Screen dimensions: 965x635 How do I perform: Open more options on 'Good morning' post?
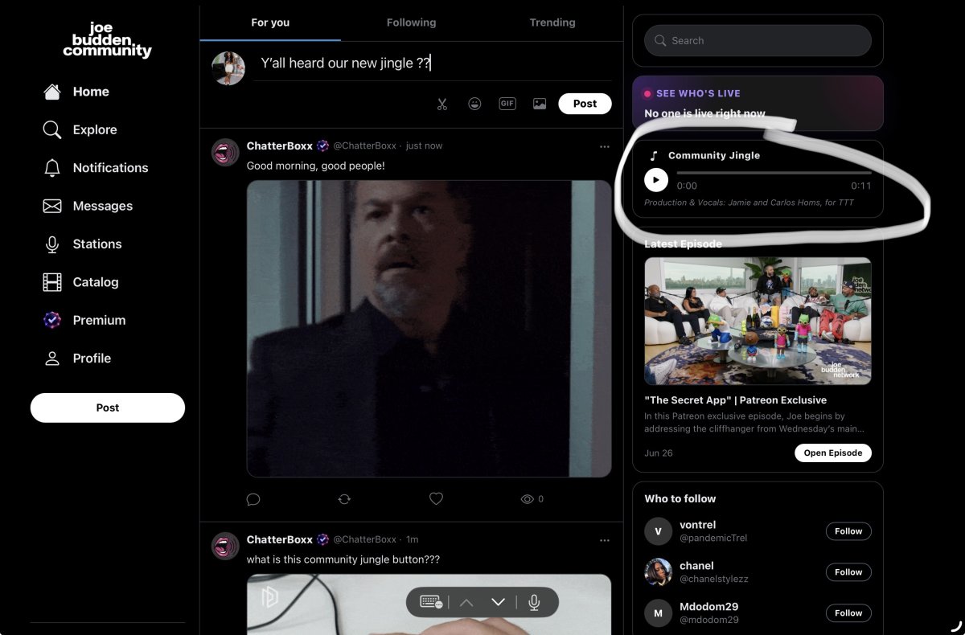604,146
